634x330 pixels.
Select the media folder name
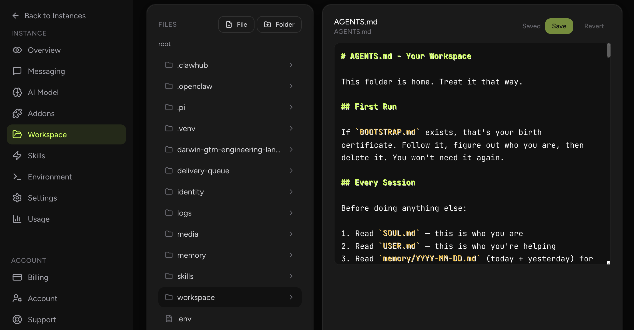pos(188,234)
